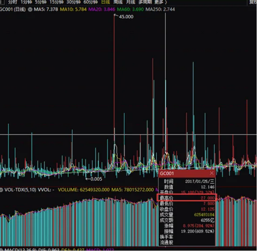
Task: Switch chart to 15分钟 period
Action: [x=56, y=2]
